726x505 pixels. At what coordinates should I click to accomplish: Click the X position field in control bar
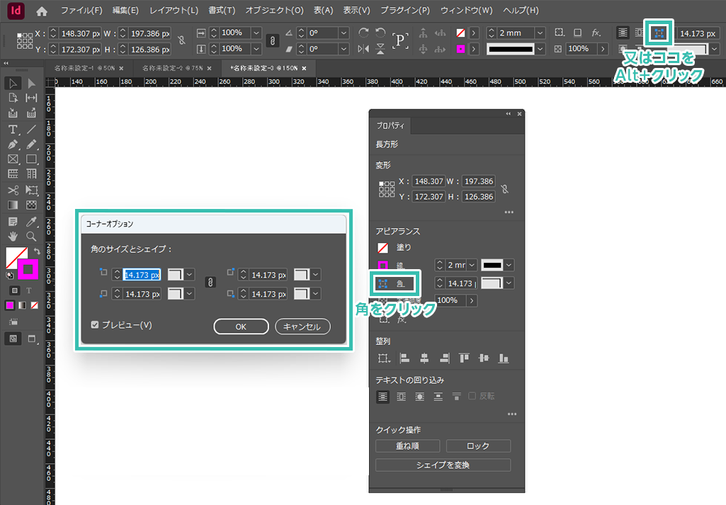[x=81, y=33]
